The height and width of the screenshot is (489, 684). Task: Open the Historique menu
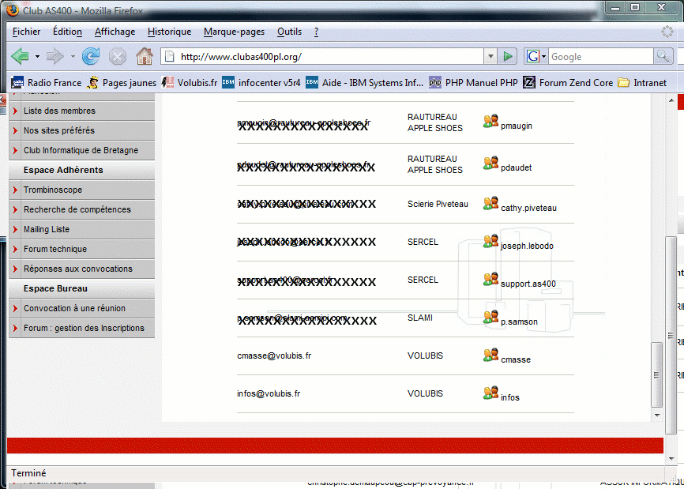[x=169, y=32]
